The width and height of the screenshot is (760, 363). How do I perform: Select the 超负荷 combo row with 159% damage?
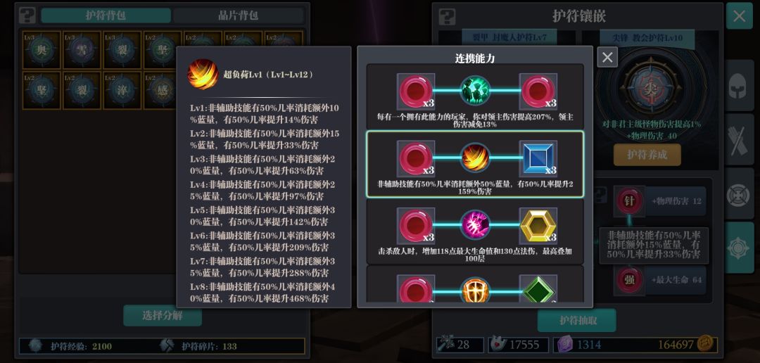(x=475, y=165)
